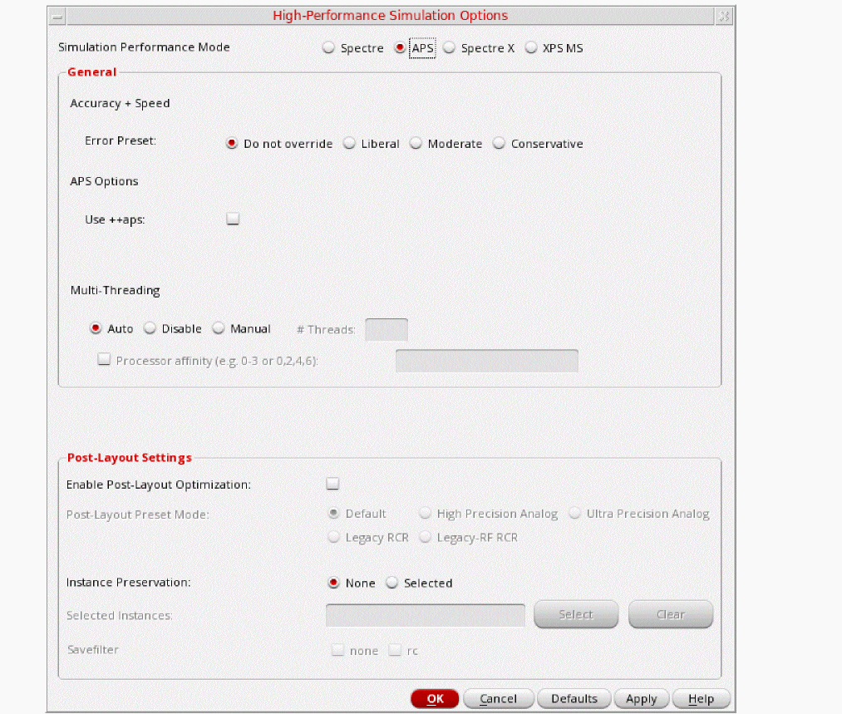Set Error Preset to Conservative
The height and width of the screenshot is (714, 842).
click(x=499, y=143)
